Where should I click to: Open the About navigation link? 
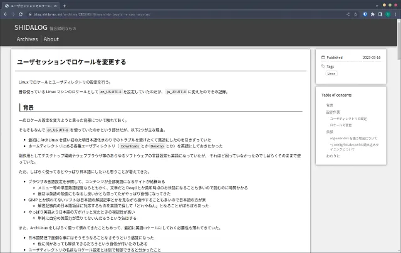51,39
